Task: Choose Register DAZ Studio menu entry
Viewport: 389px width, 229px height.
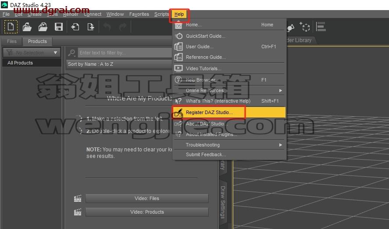Action: pyautogui.click(x=229, y=112)
